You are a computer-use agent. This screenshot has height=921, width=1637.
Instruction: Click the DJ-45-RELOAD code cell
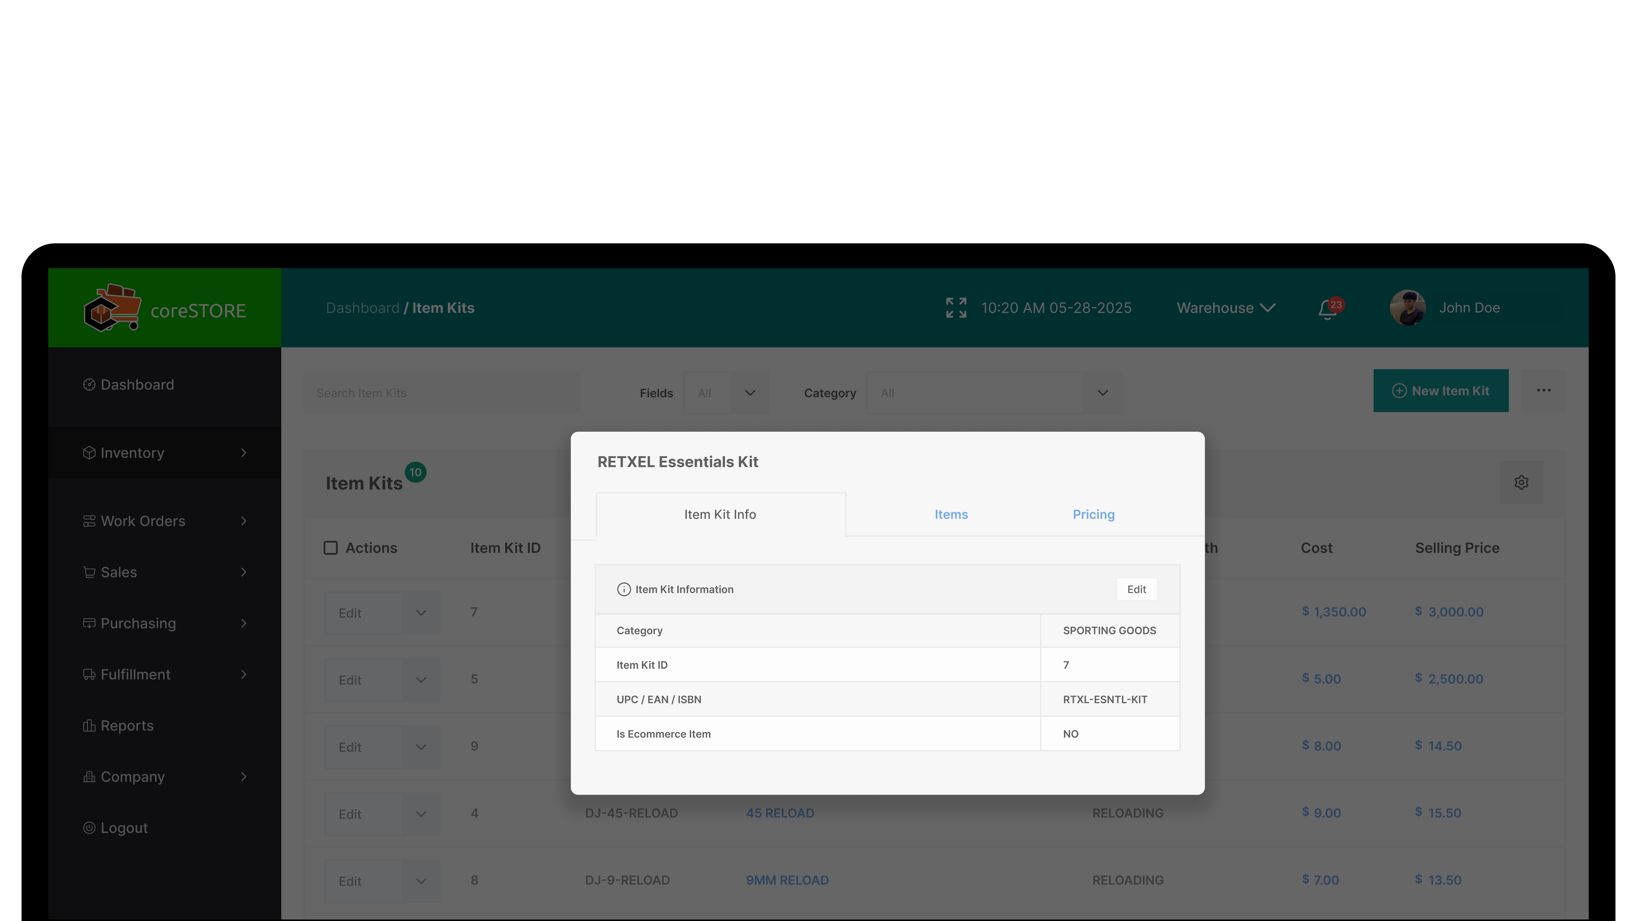tap(631, 813)
